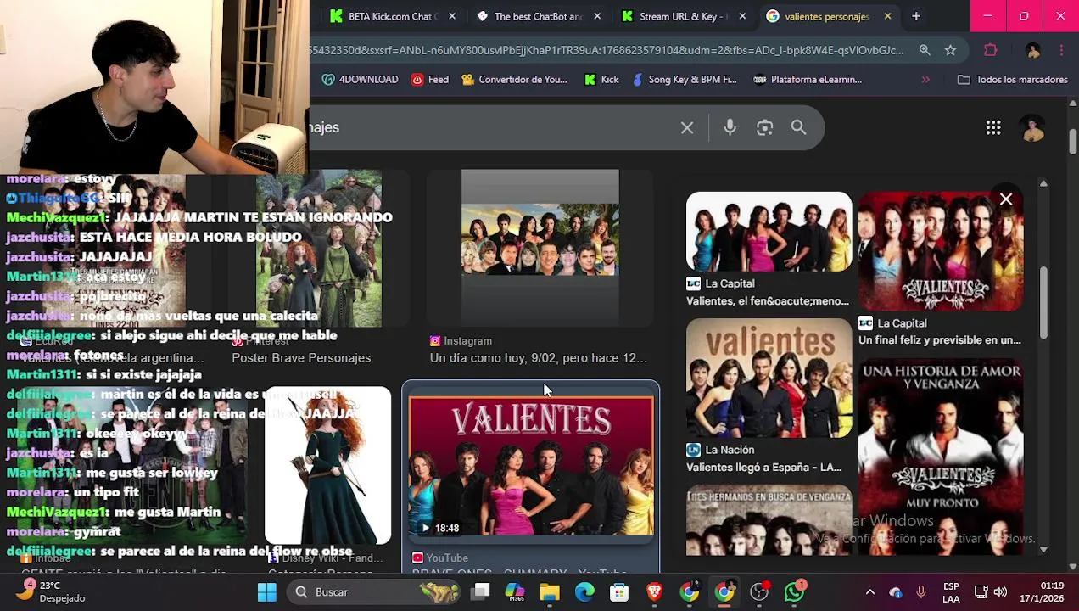Close the valientes personajes tab

[x=887, y=16]
